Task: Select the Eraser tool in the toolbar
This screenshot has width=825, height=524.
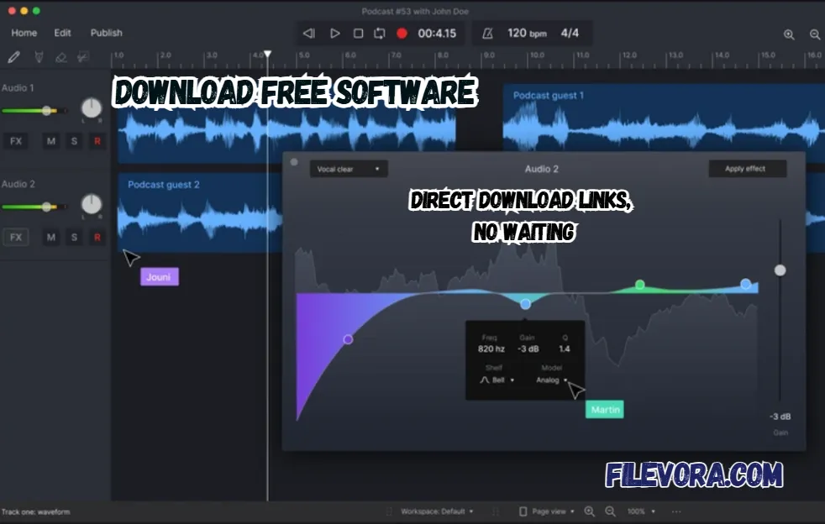Action: pyautogui.click(x=60, y=57)
